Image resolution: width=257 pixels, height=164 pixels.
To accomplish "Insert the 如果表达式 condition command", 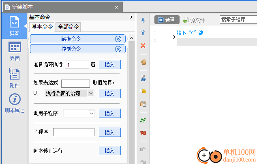I will coord(110,94).
